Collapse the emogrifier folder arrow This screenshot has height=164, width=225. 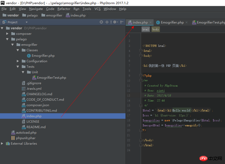pyautogui.click(x=13, y=45)
